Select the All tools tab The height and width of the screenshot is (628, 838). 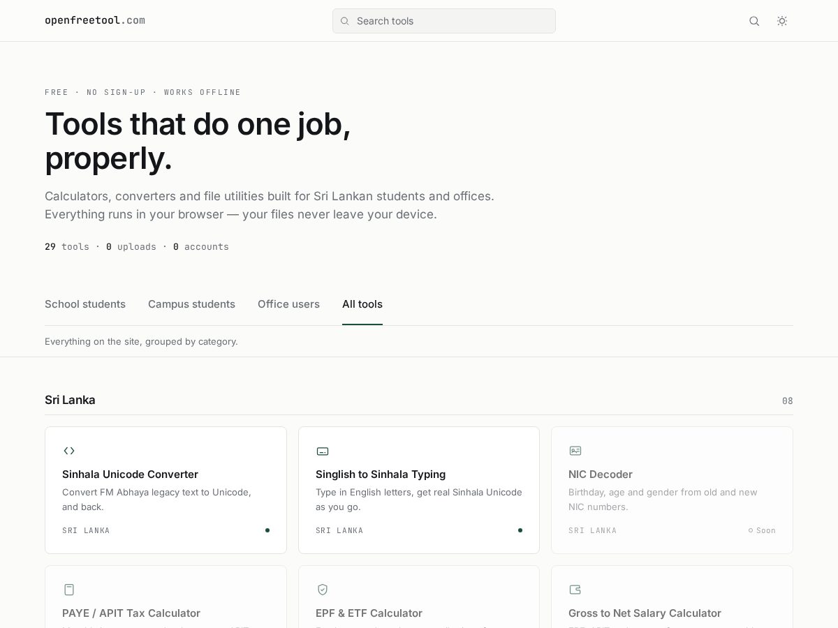point(362,304)
